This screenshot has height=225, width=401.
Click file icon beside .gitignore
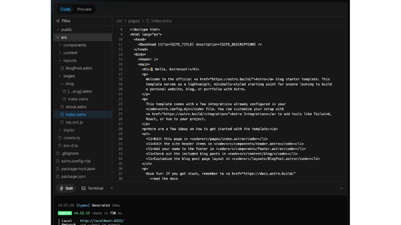coord(58,153)
